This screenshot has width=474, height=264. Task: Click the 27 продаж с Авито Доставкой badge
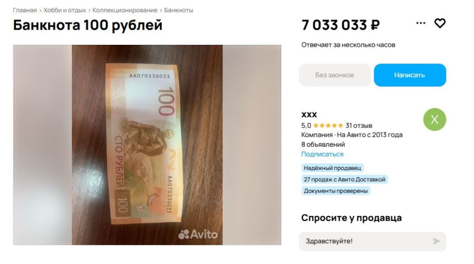click(345, 179)
